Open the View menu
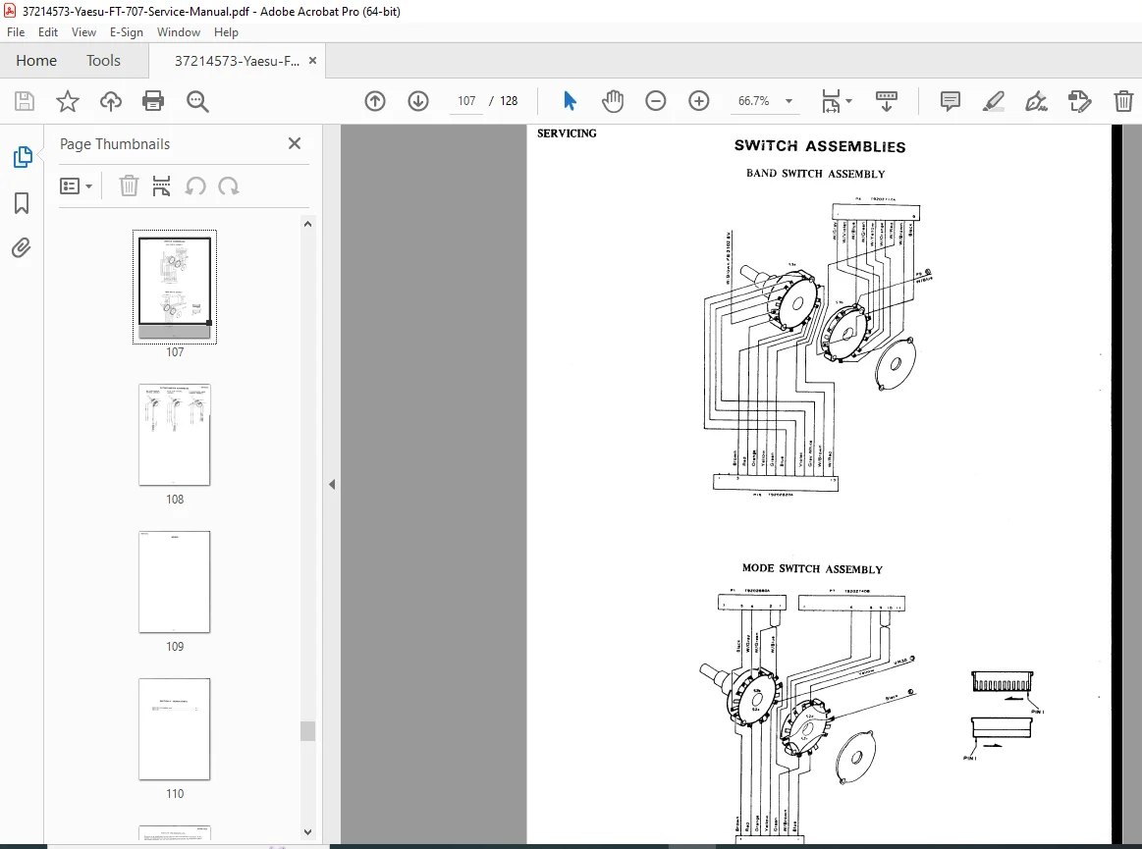The height and width of the screenshot is (849, 1142). (83, 32)
